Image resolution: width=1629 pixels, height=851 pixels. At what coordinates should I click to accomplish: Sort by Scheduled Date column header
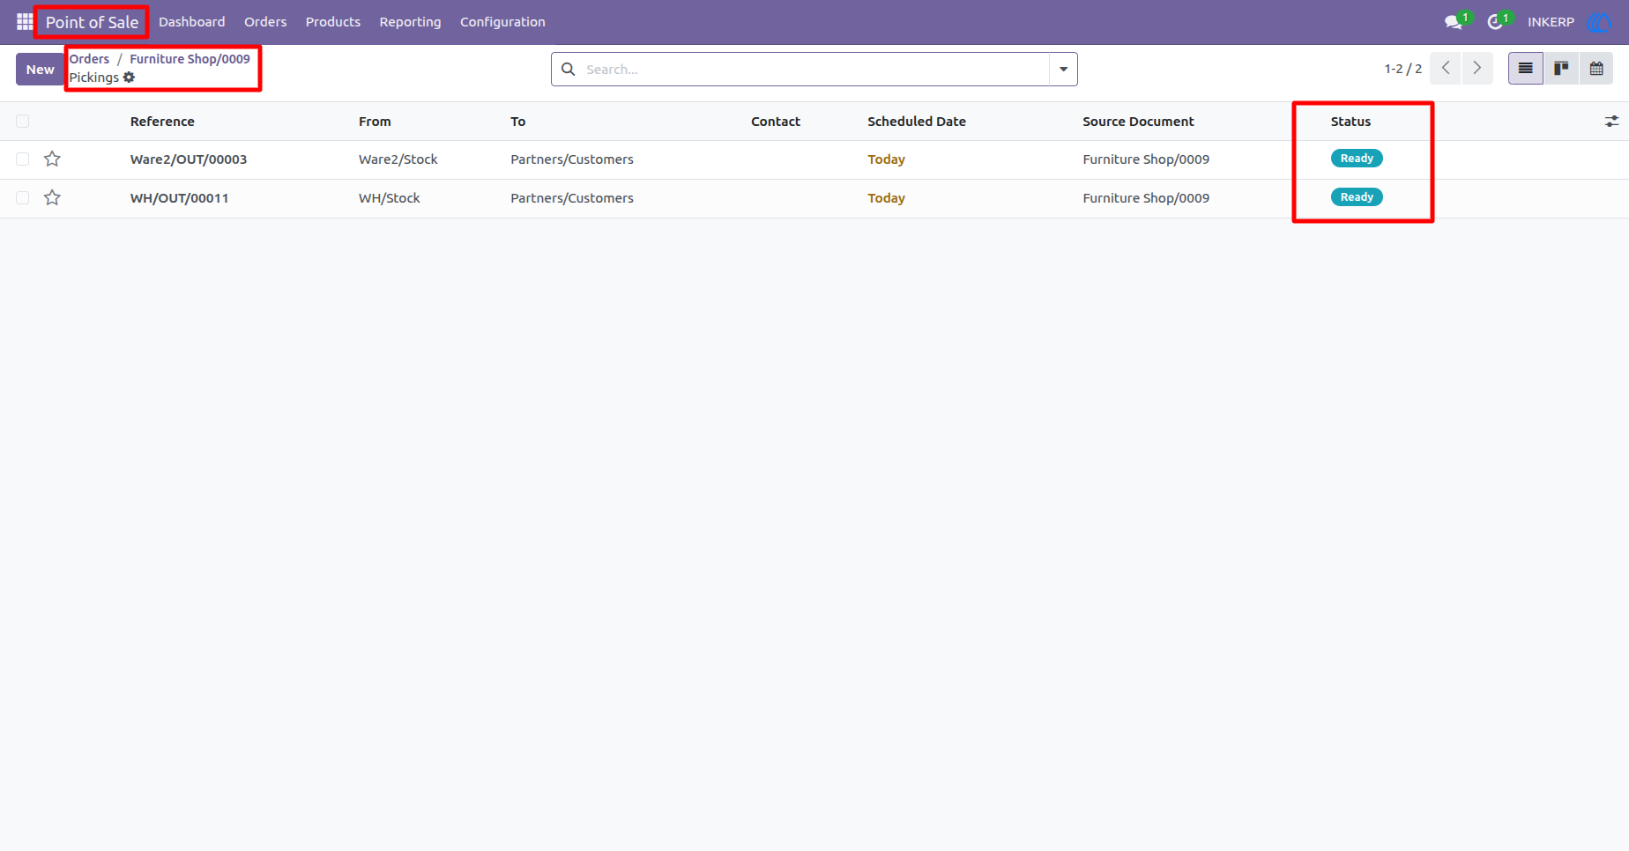917,122
